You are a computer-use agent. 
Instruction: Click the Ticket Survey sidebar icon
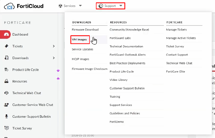click(6, 128)
